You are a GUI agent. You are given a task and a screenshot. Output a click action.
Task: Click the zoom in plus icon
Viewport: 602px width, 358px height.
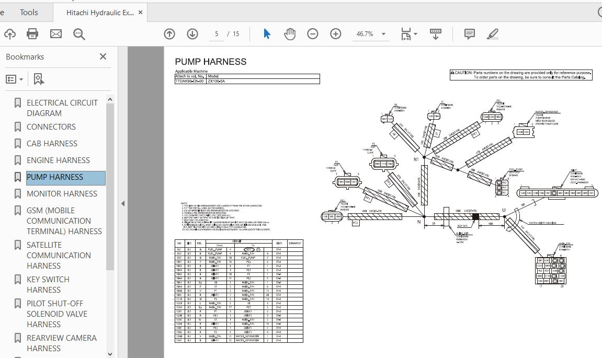(335, 33)
